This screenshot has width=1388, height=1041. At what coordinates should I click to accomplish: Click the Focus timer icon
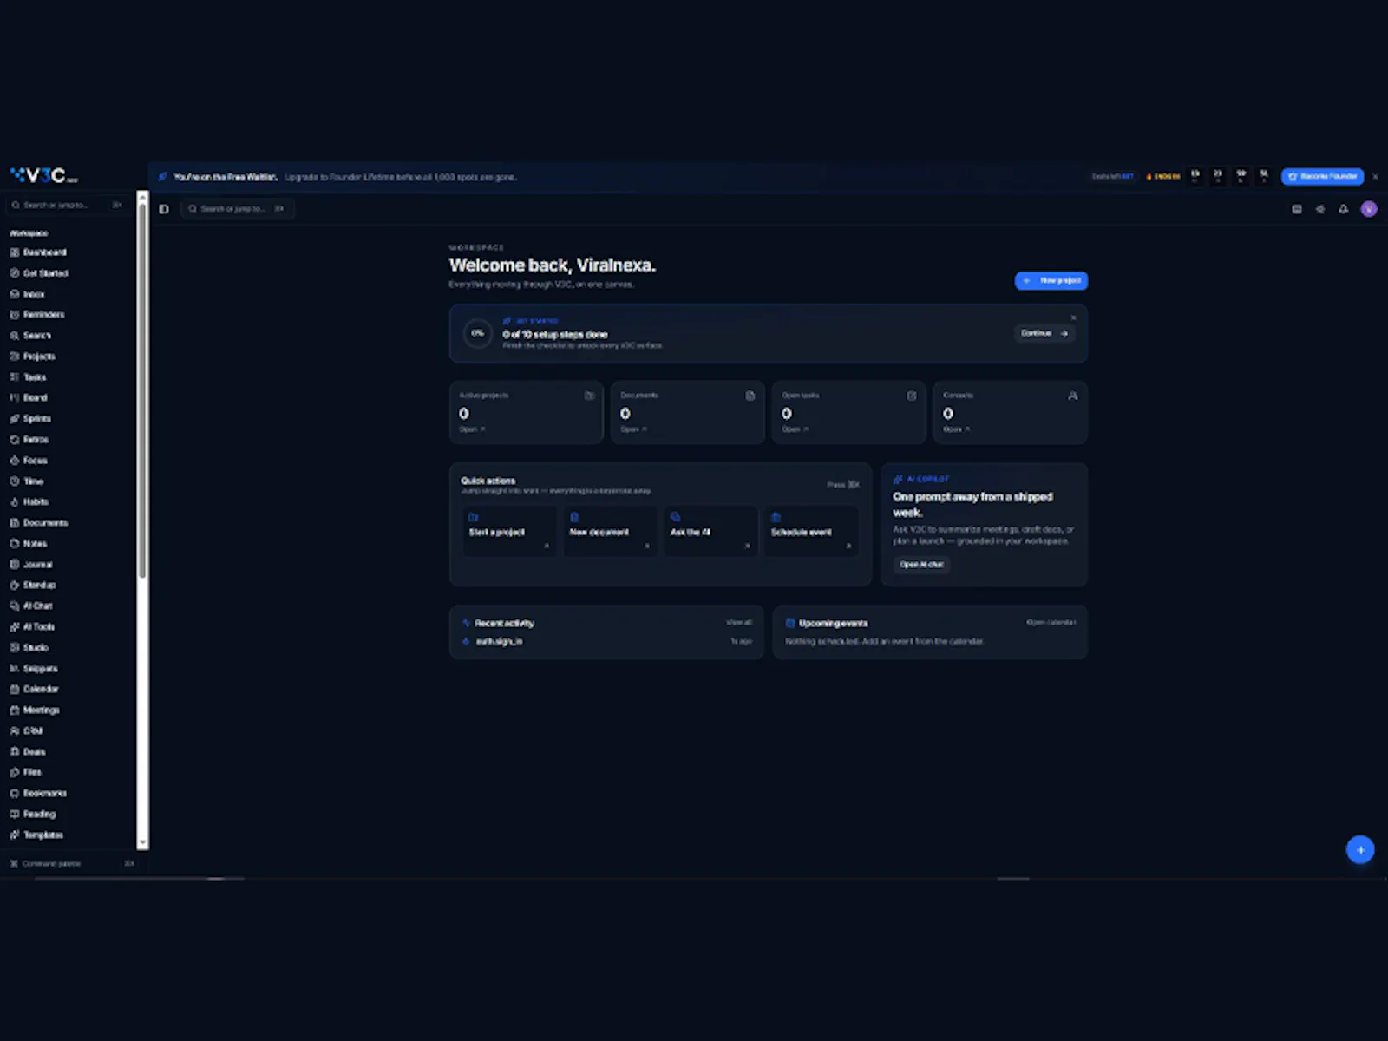(x=14, y=461)
